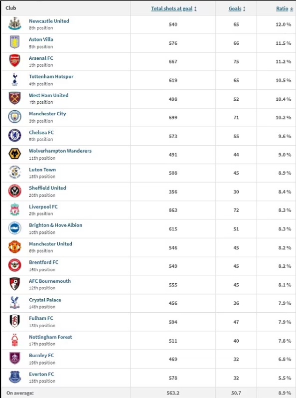Click the Everton FC crest icon

point(15,377)
